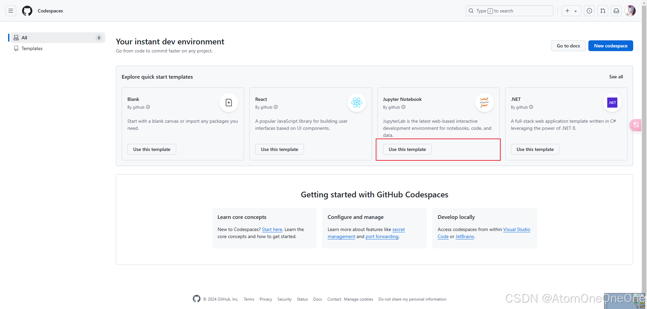The width and height of the screenshot is (647, 309).
Task: Click See all templates link
Action: 616,77
